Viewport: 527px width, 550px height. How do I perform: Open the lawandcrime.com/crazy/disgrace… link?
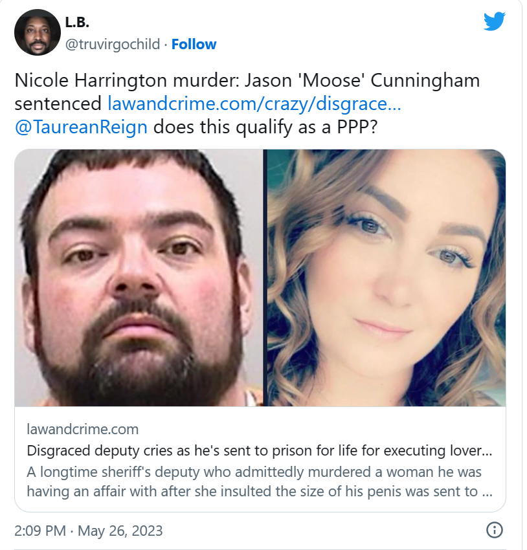[254, 104]
